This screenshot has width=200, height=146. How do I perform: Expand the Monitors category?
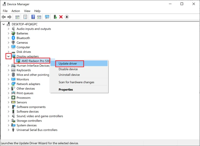[8, 79]
